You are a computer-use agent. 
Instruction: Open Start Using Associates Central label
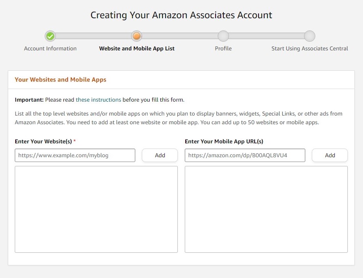click(x=310, y=49)
